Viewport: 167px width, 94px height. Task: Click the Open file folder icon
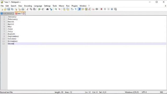point(5,9)
